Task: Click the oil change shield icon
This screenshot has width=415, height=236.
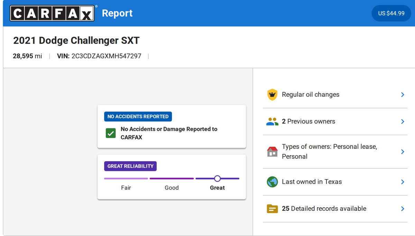Action: click(272, 94)
